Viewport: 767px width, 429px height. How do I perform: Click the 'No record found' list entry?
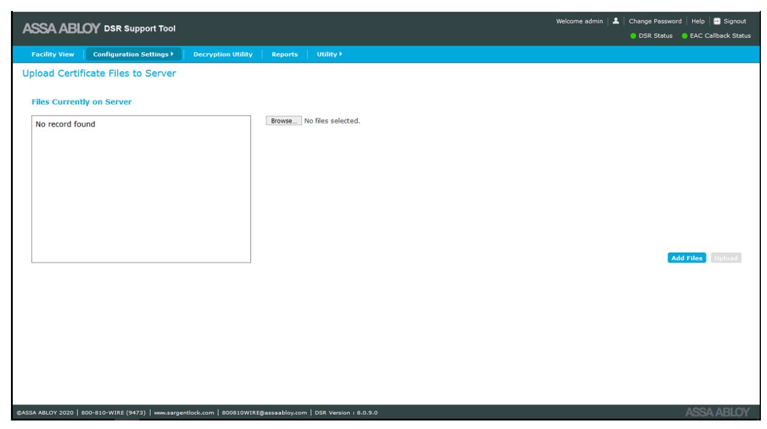[66, 125]
